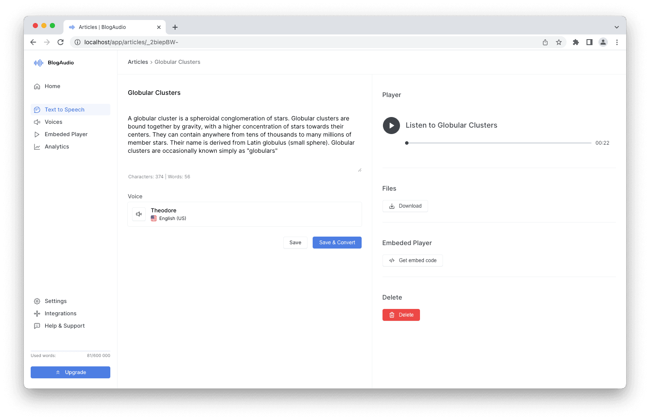Screen dimensions: 650x420
Task: Click the Upgrade button
Action: pyautogui.click(x=70, y=372)
